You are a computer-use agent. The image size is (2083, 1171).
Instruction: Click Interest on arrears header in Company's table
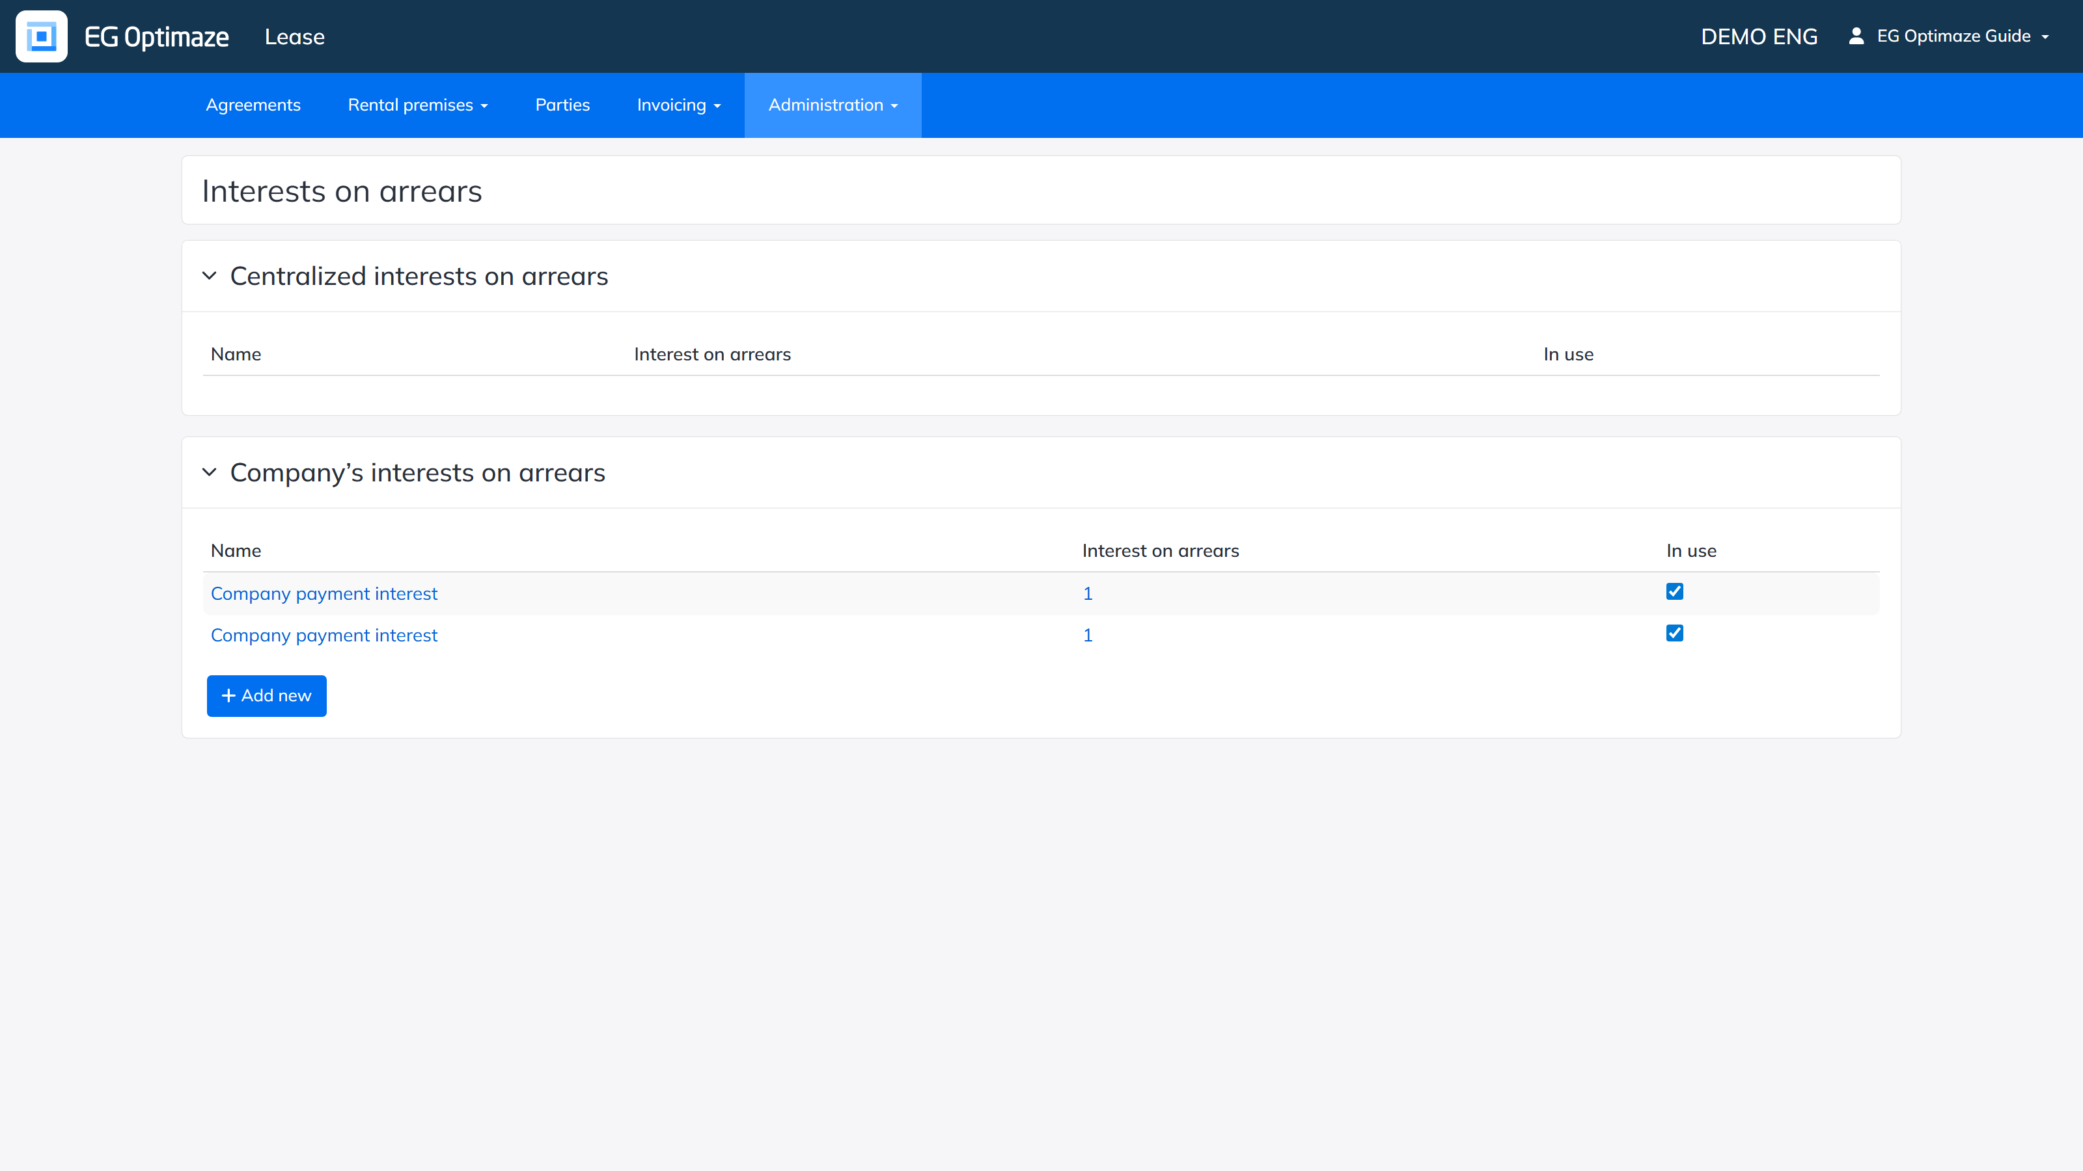click(x=1161, y=550)
